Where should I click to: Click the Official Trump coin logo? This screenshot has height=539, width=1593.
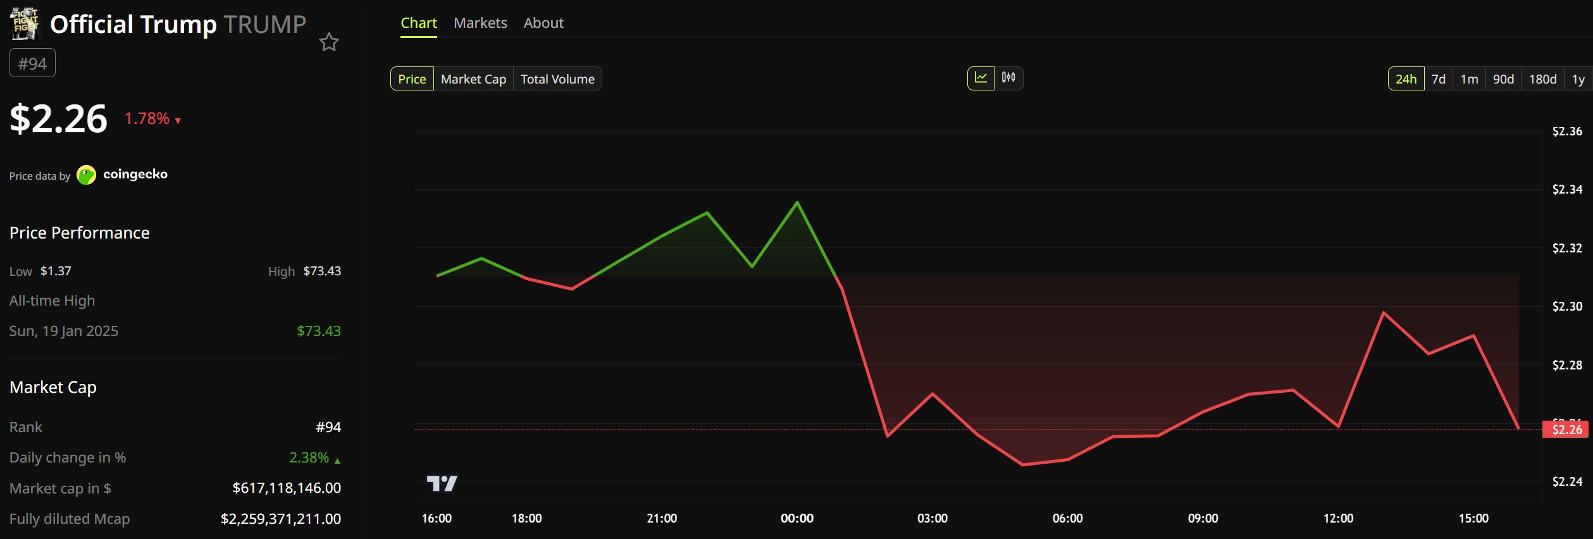(25, 24)
